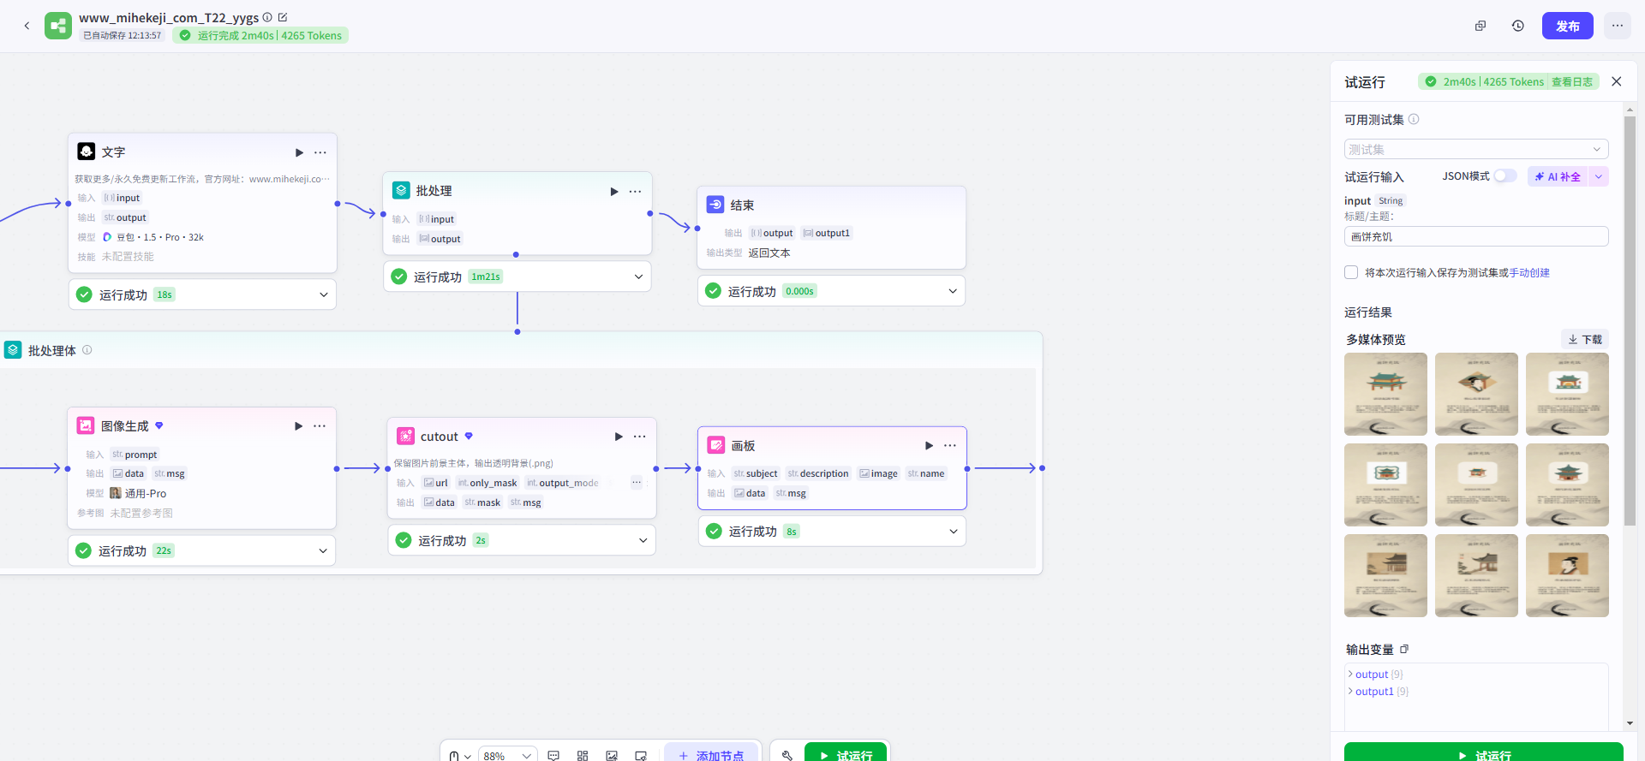Open the AI 补全 dropdown arrow

pos(1598,176)
